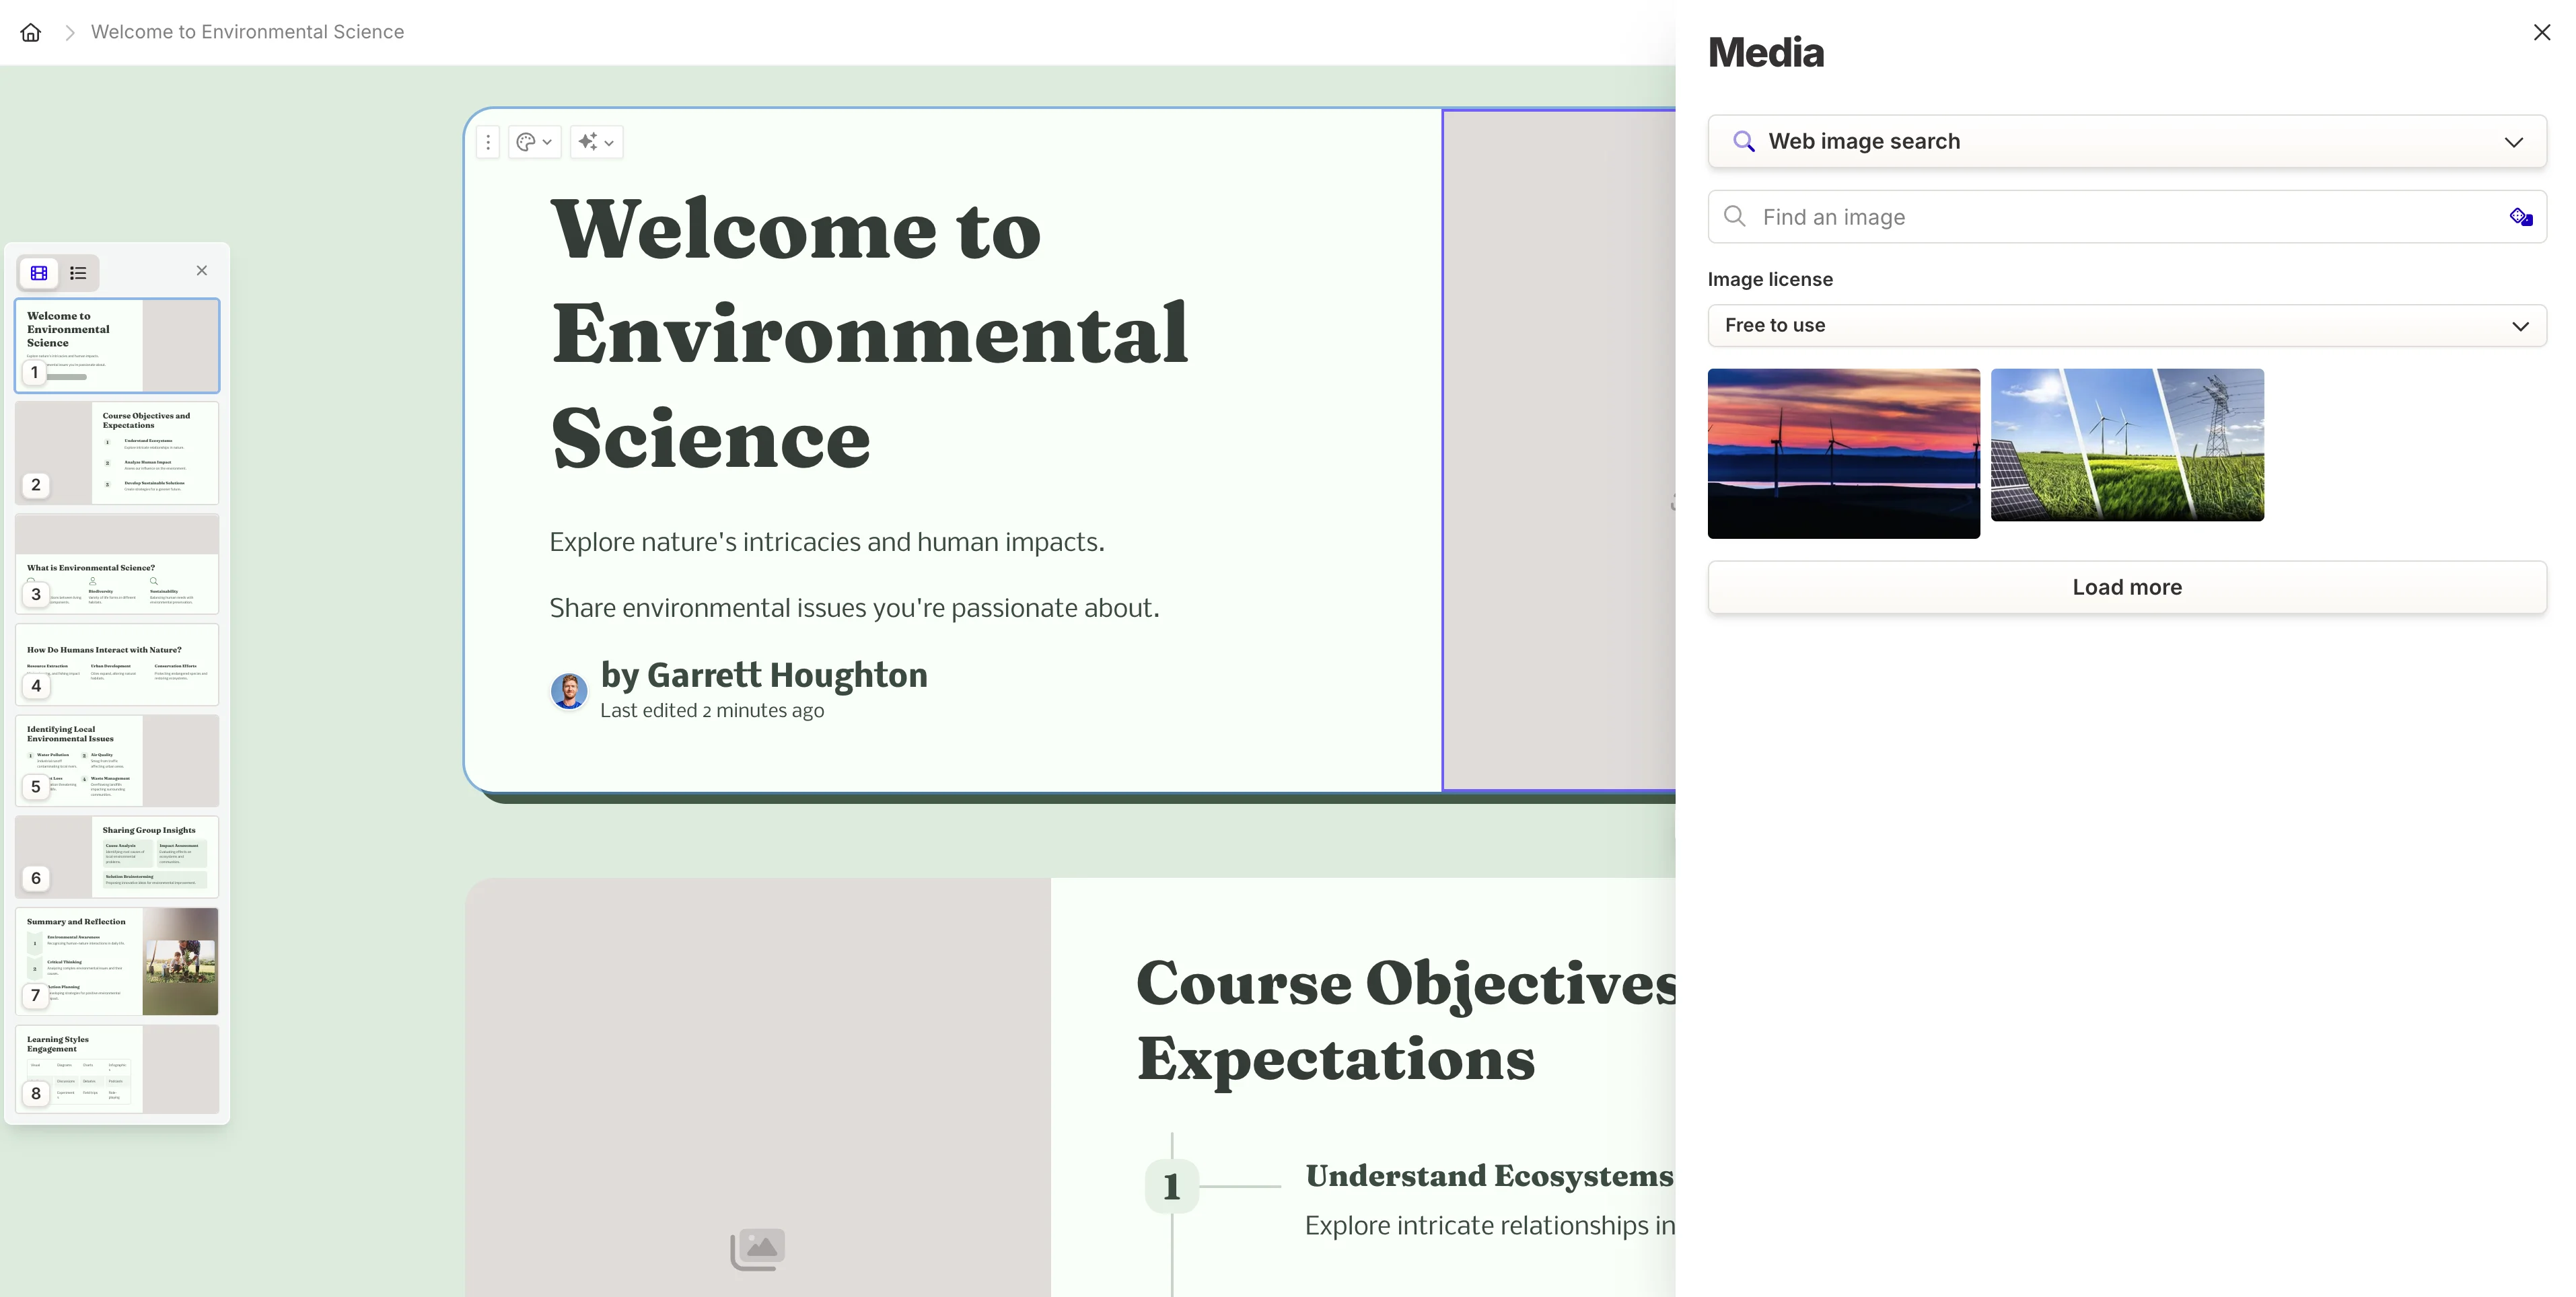Close the slide navigator panel
The height and width of the screenshot is (1297, 2576).
(202, 271)
